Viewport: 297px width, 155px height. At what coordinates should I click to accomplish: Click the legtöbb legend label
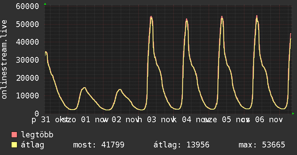(37, 134)
